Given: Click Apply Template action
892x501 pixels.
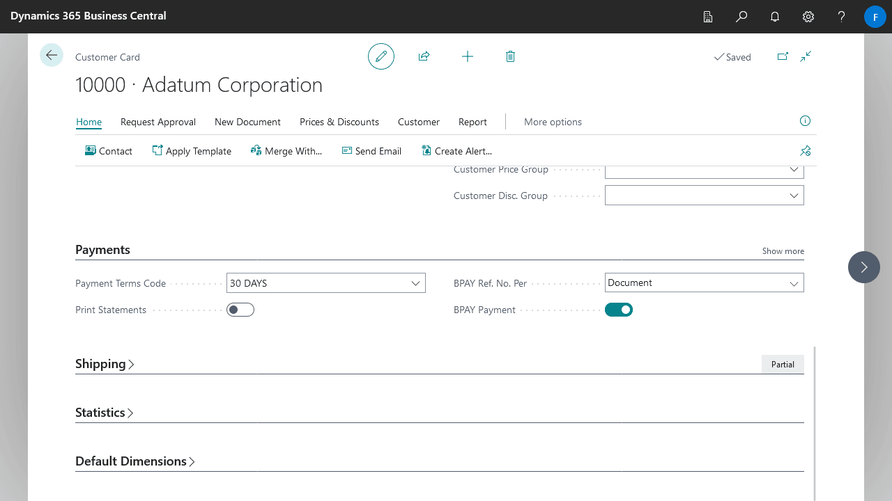Looking at the screenshot, I should point(192,151).
